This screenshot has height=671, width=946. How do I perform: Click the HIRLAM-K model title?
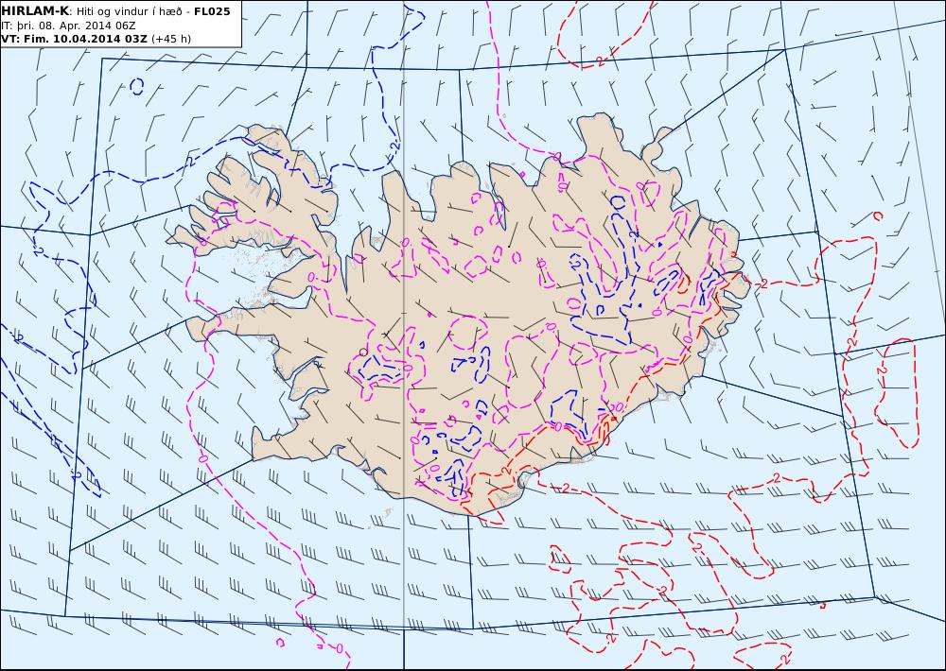pos(35,11)
